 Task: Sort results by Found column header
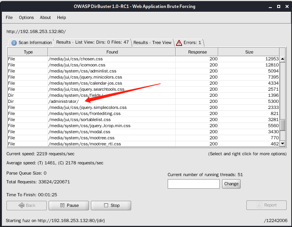click(112, 52)
